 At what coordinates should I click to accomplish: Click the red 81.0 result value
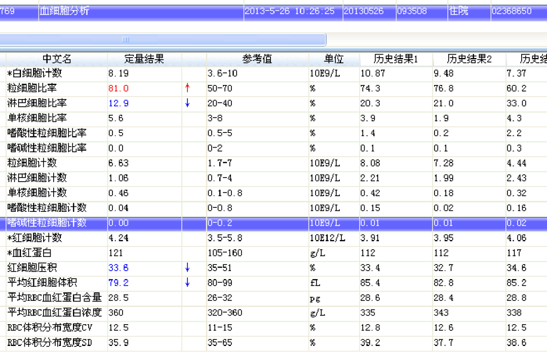[x=119, y=89]
